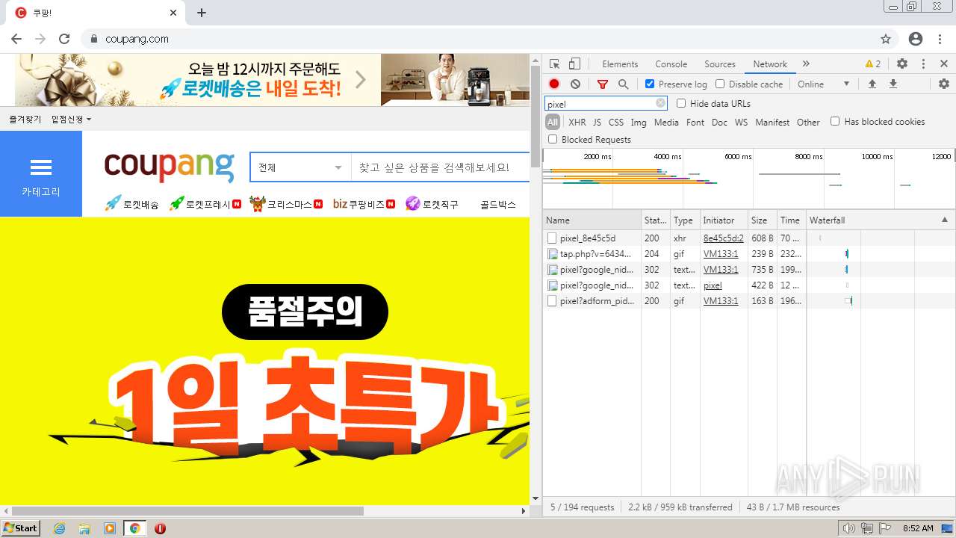Open the 카테고리 hamburger menu
Viewport: 956px width, 538px height.
[41, 174]
